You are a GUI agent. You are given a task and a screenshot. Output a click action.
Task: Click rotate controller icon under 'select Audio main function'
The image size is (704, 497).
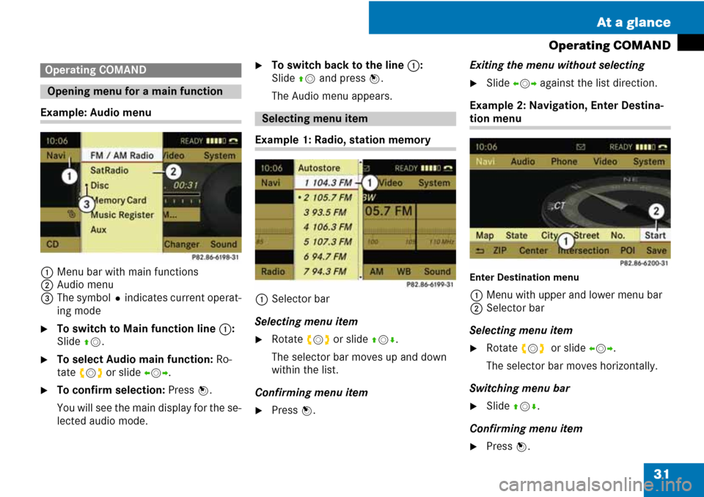click(91, 372)
